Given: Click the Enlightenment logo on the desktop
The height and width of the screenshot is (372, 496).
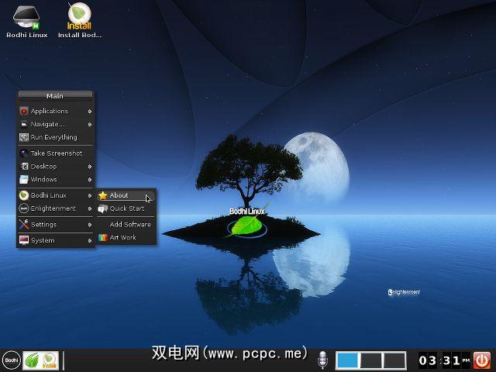Looking at the screenshot, I should coord(403,292).
